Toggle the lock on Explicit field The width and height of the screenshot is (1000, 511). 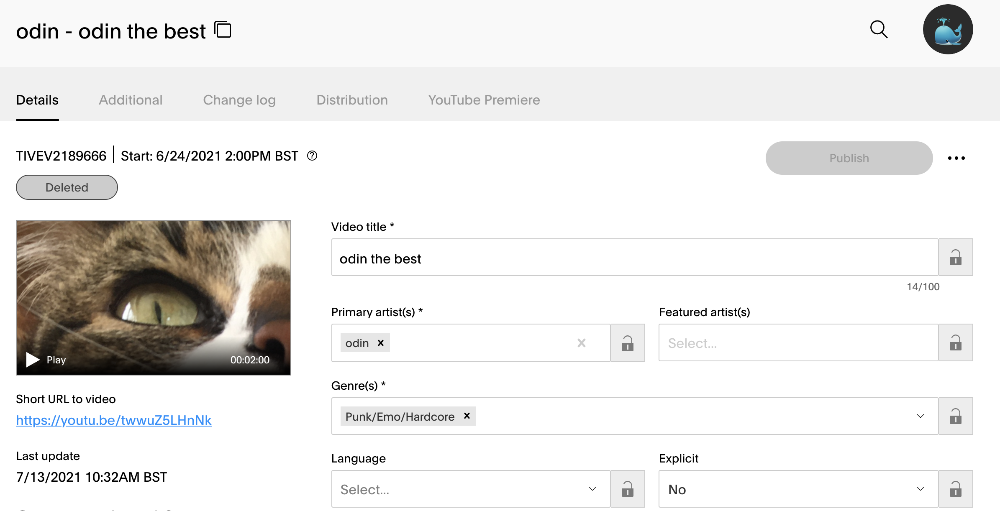[956, 489]
